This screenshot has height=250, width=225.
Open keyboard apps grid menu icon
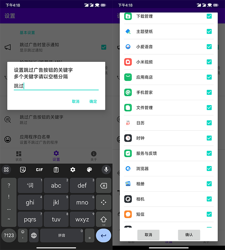tap(6, 170)
